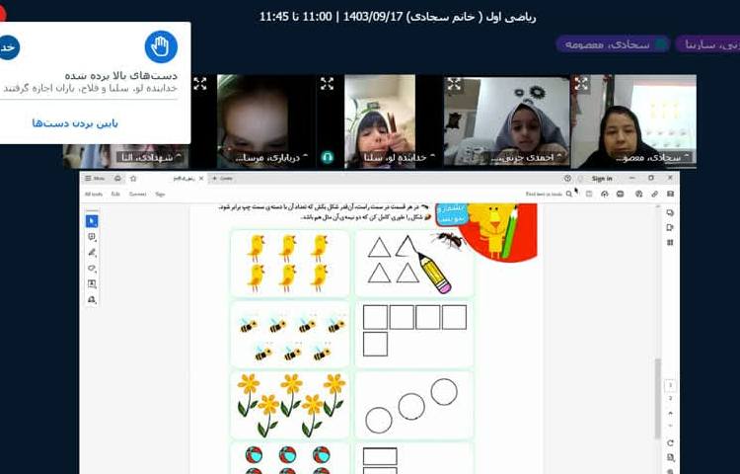Open the chevron next to درباباری name
740x474 pixels.
click(305, 156)
